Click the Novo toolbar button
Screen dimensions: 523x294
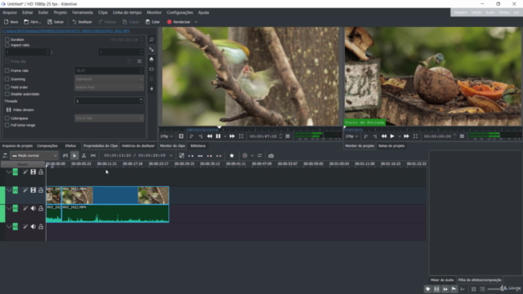click(11, 22)
